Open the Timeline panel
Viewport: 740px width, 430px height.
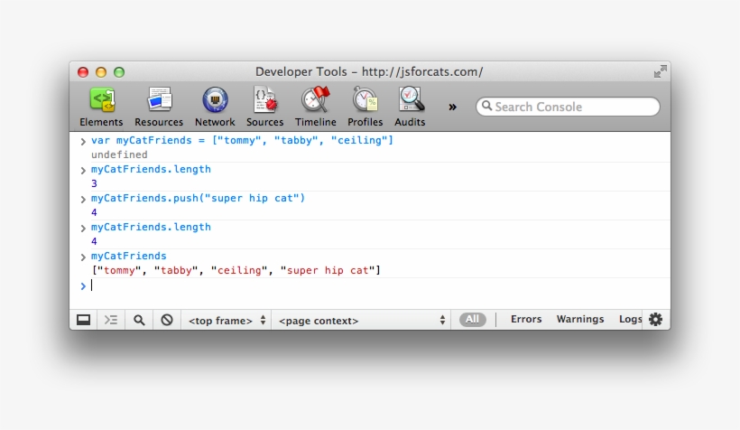click(315, 107)
